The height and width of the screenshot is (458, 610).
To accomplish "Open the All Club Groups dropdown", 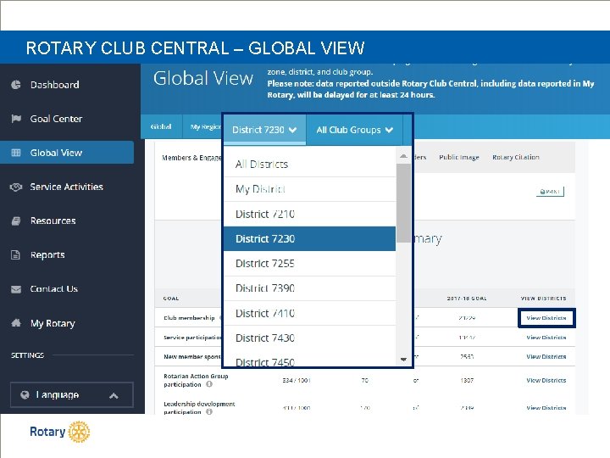I will click(354, 130).
